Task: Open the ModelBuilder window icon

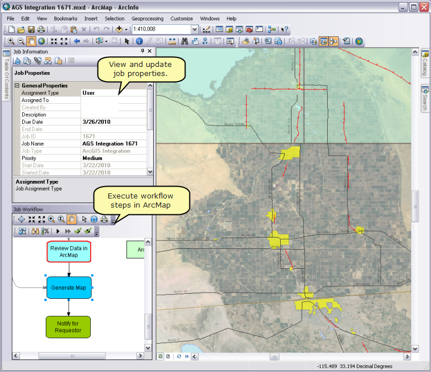Action: click(x=272, y=29)
